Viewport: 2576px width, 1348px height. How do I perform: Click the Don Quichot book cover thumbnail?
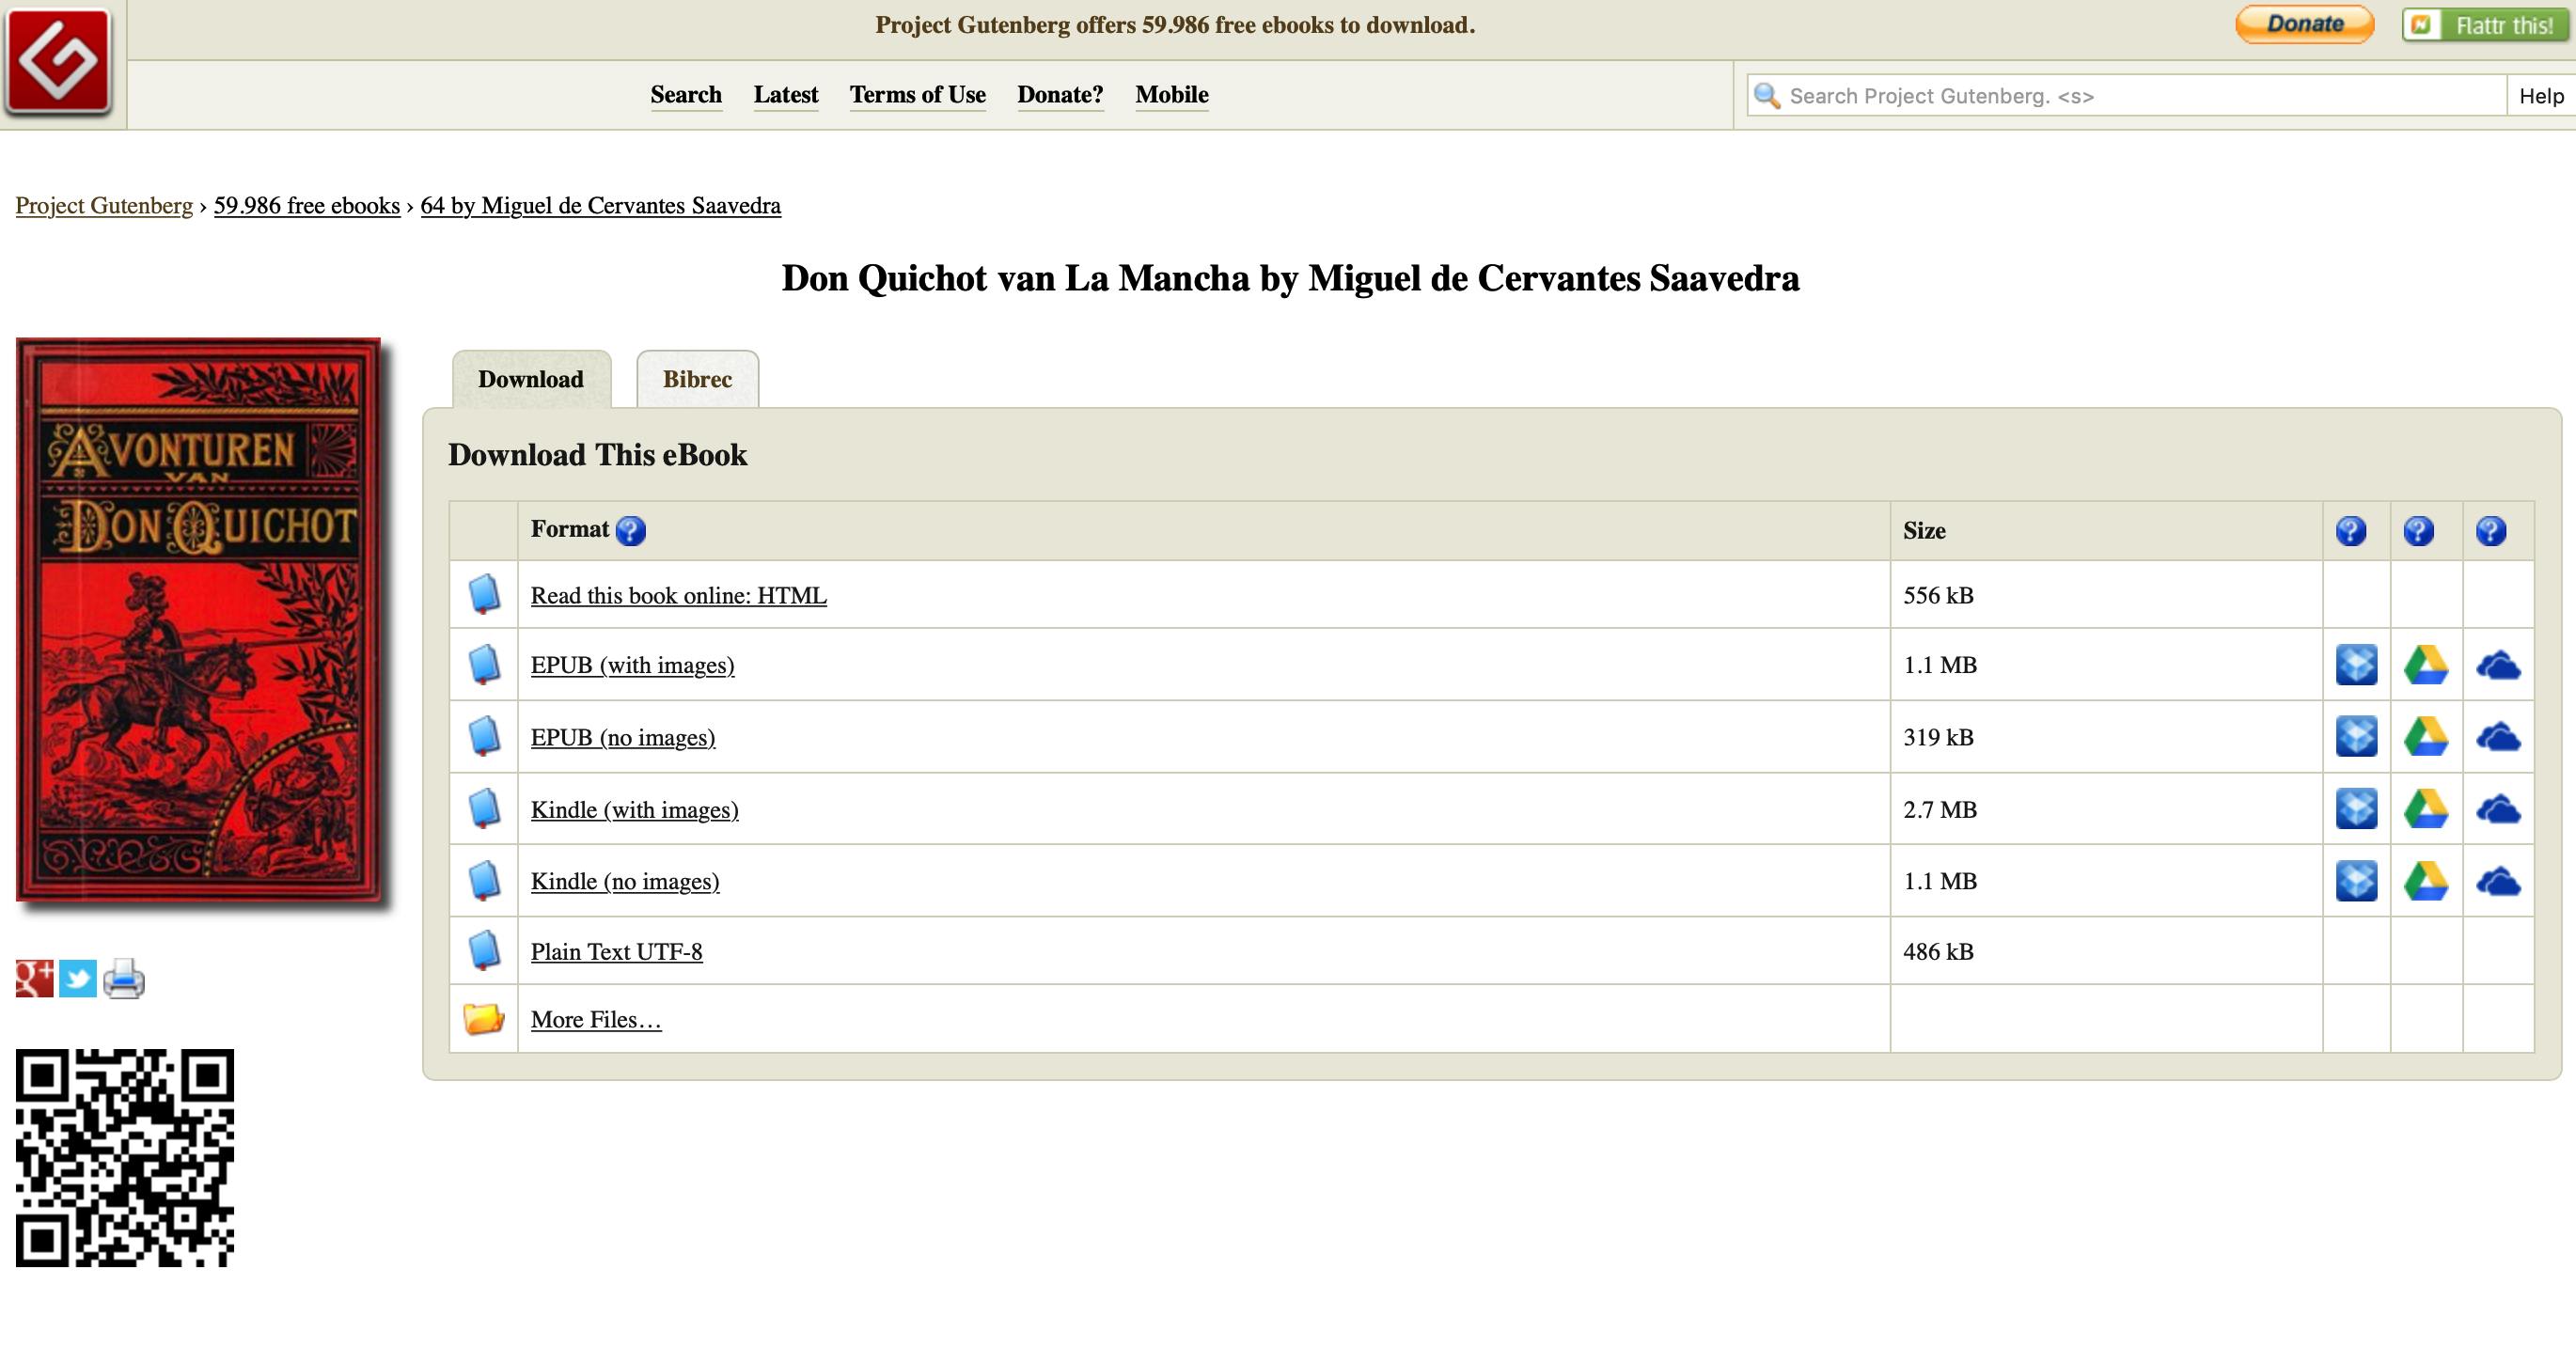(198, 619)
